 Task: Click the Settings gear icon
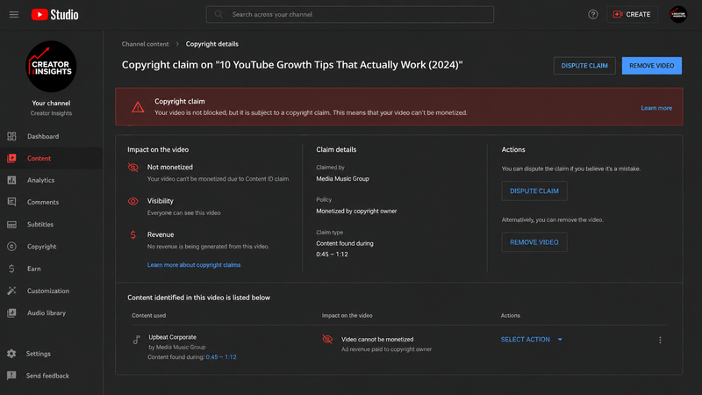(11, 354)
